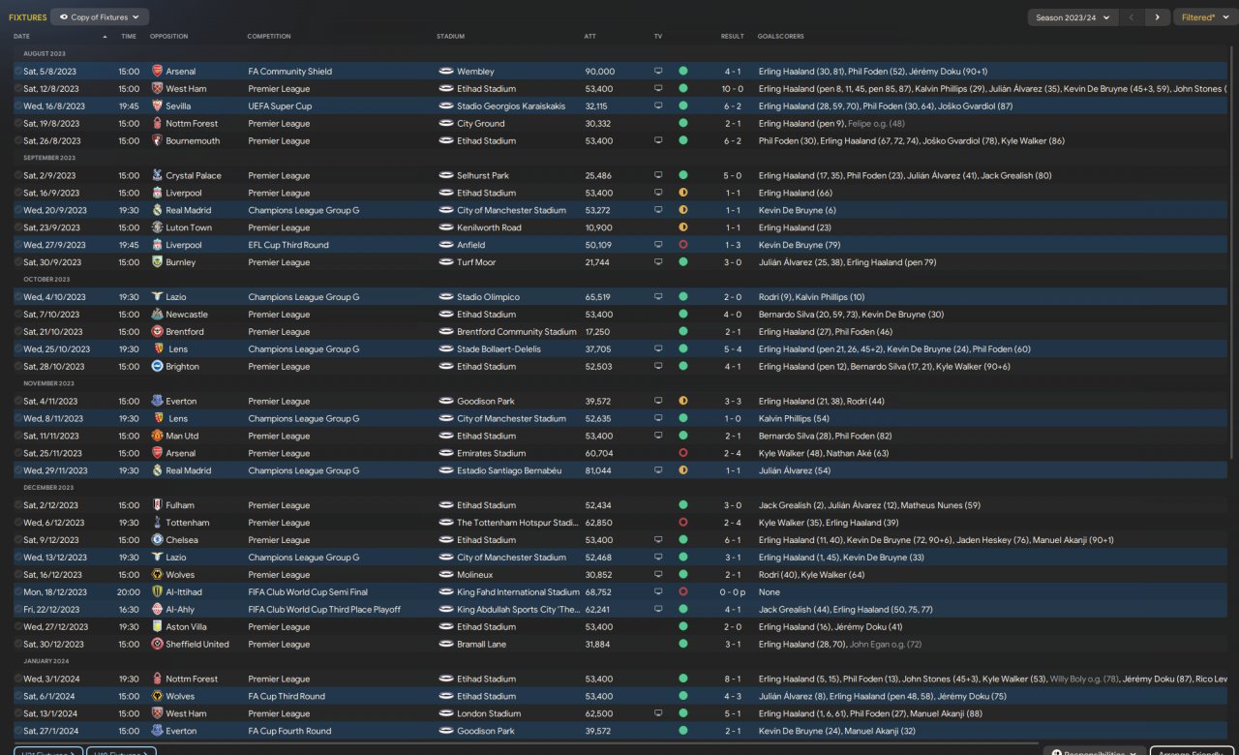Tick the check circle beside Wed, 4/10/2023
The width and height of the screenshot is (1239, 755).
(x=17, y=297)
